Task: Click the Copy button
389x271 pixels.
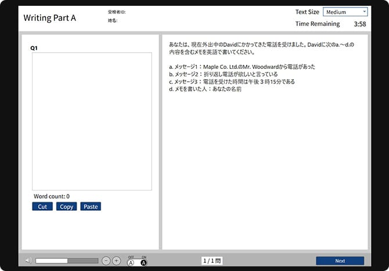Action: pos(67,206)
